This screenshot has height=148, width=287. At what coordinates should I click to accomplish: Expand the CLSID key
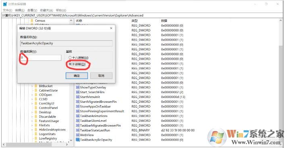(32, 99)
